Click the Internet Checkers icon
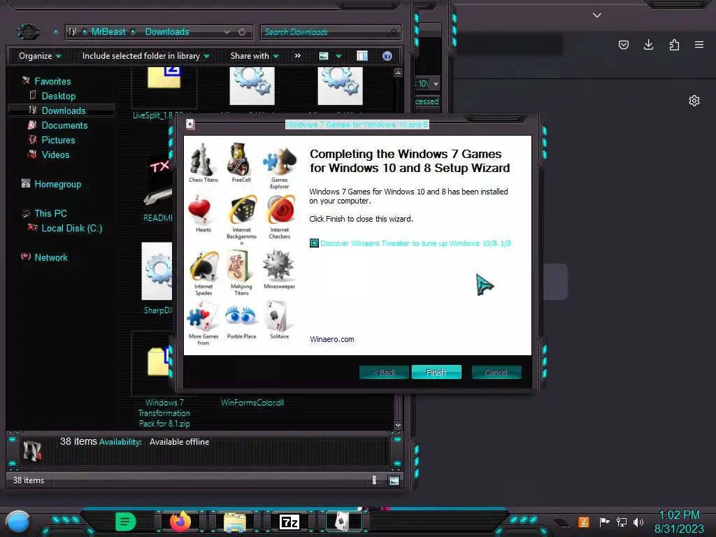Viewport: 716px width, 537px height. tap(280, 209)
